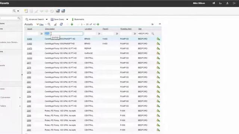The image size is (239, 134).
Task: Click bookmark icon for asset 11430 row
Action: [158, 39]
